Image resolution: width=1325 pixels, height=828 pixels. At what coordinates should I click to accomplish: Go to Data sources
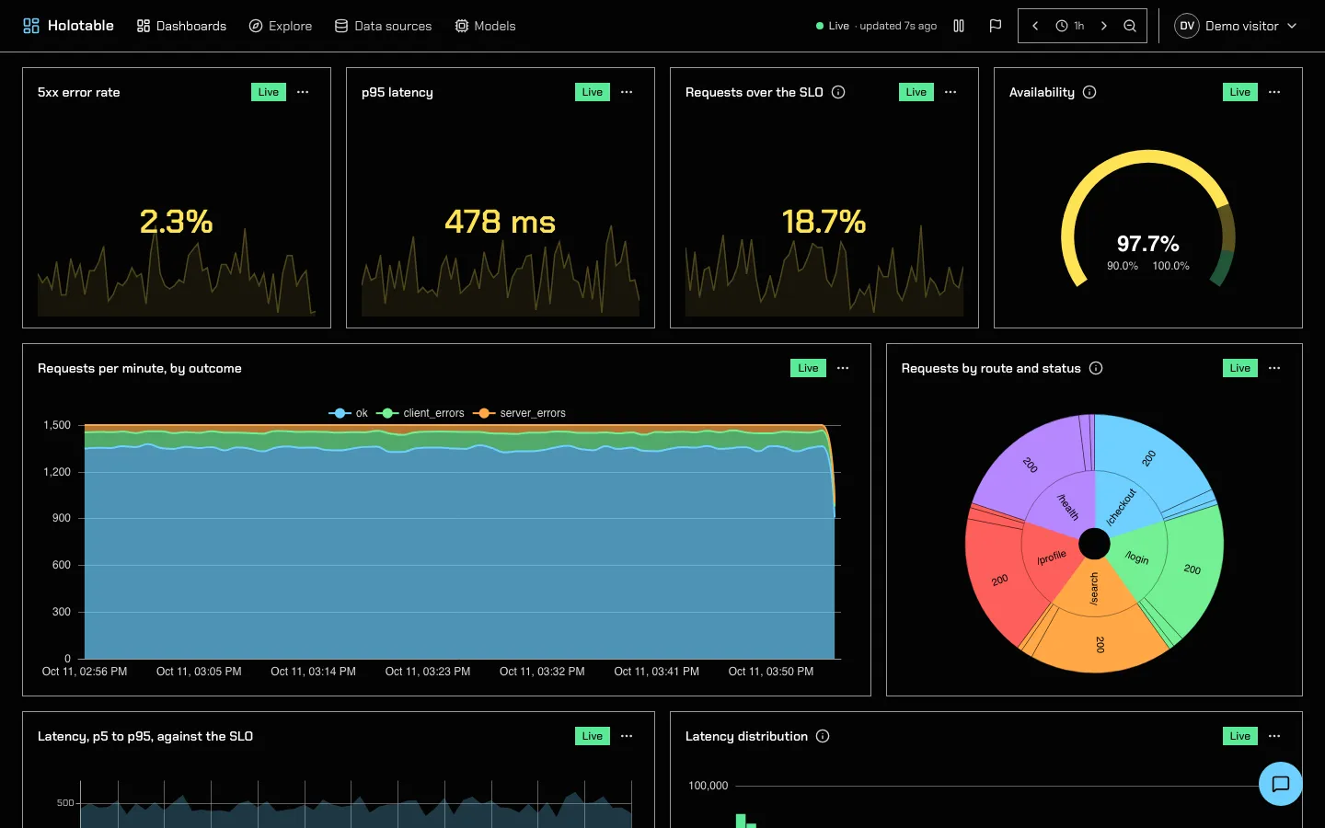(383, 26)
